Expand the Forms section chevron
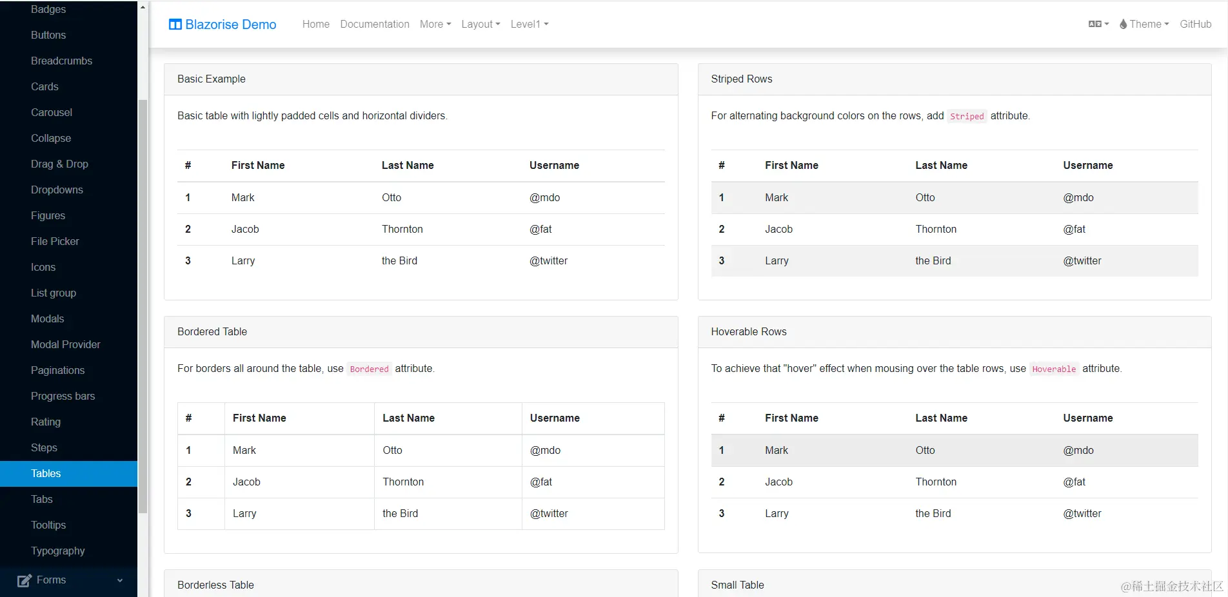Image resolution: width=1228 pixels, height=597 pixels. [120, 580]
